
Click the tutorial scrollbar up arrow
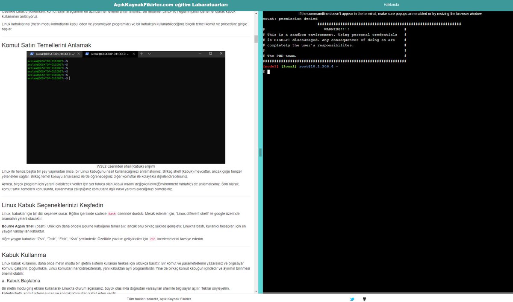256,13
